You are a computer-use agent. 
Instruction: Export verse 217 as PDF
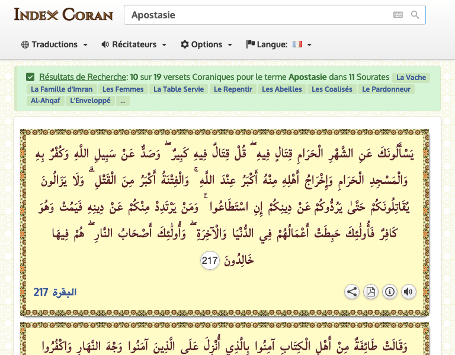(x=371, y=292)
